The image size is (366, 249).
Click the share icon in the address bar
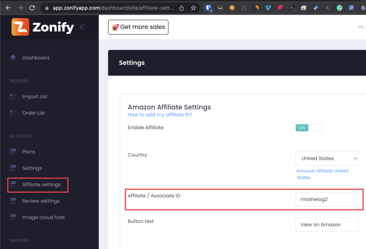pos(182,8)
